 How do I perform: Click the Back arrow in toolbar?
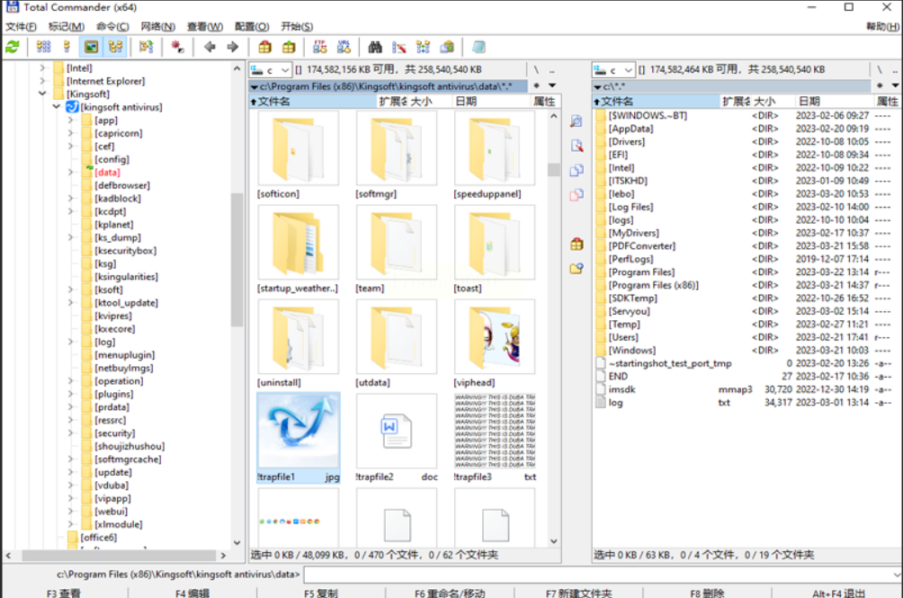pos(210,47)
